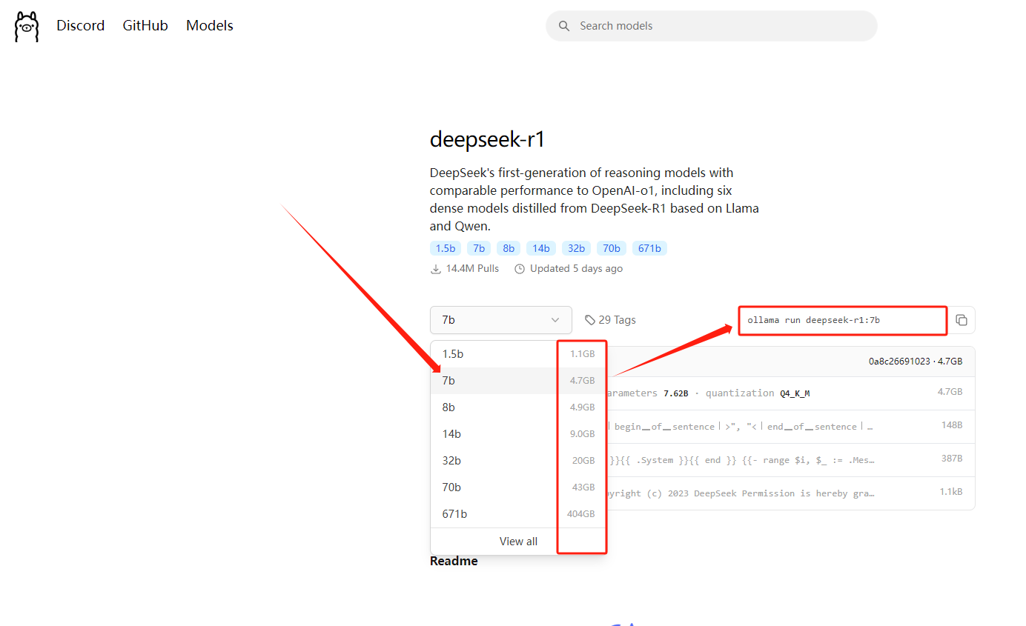Click the search magnifier icon
The image size is (1026, 626).
[x=564, y=26]
